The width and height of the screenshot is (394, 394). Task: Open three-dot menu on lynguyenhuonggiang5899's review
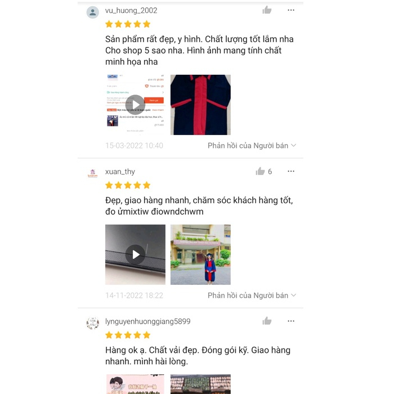coord(291,321)
